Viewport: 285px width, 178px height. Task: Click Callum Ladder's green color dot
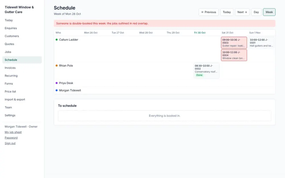pos(56,40)
